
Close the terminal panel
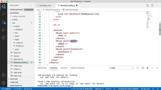pyautogui.click(x=157, y=68)
